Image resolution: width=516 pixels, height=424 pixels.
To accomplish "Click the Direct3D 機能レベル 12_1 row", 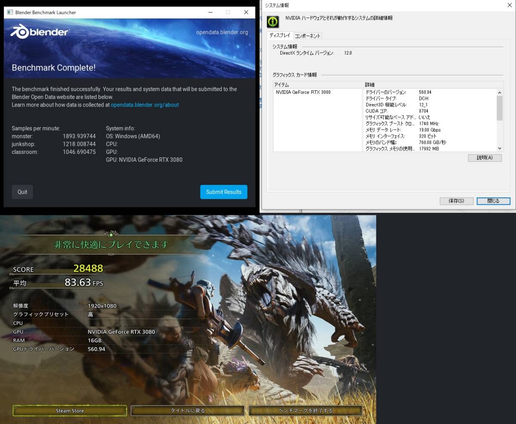I will click(430, 104).
